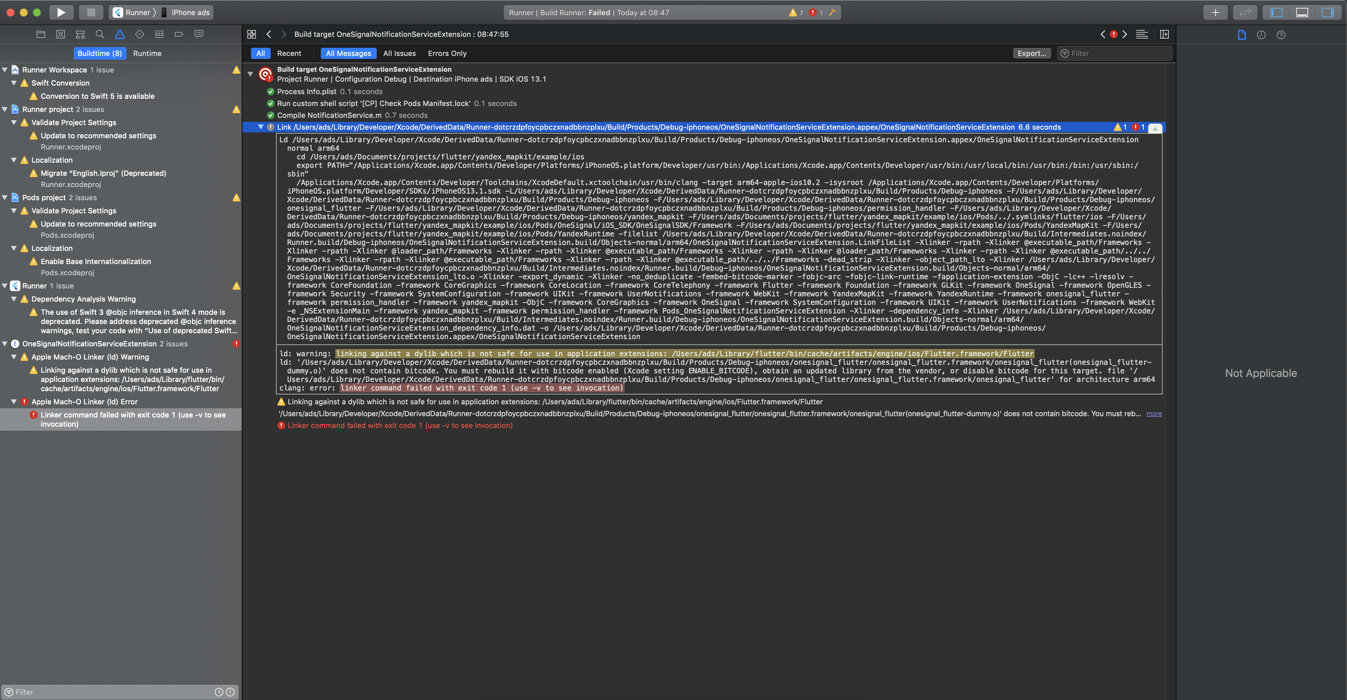
Task: Show Errors Only in the build log
Action: coord(447,53)
